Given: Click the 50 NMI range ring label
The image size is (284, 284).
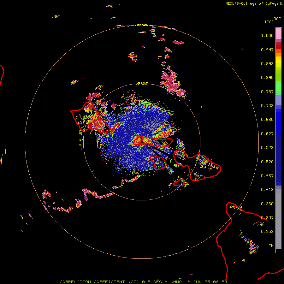Looking at the screenshot, I should pos(142,83).
